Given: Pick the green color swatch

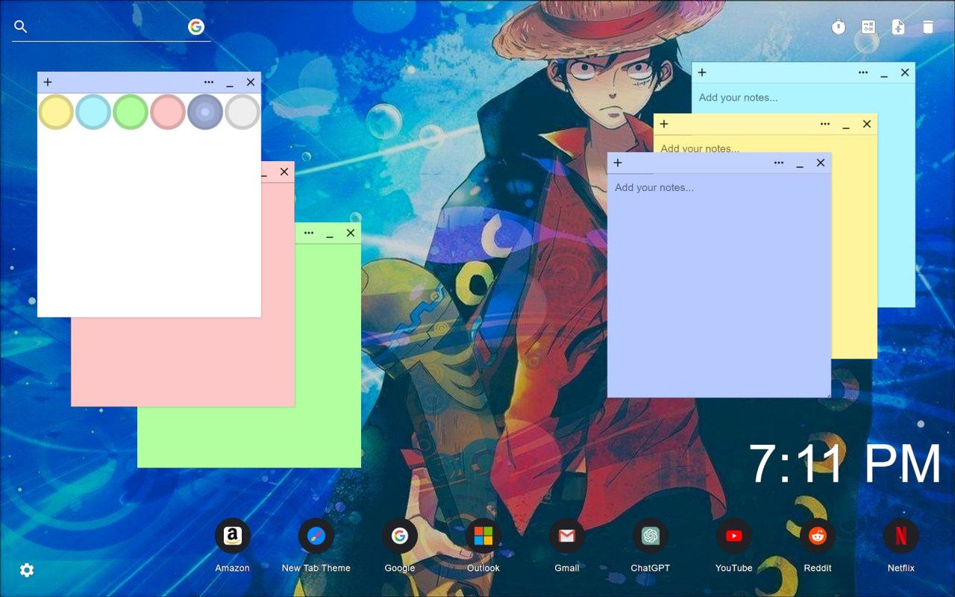Looking at the screenshot, I should 131,112.
